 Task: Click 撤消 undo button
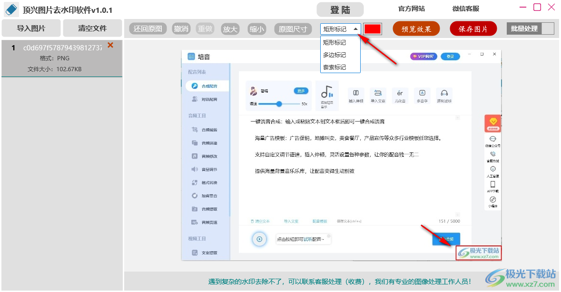coord(181,29)
